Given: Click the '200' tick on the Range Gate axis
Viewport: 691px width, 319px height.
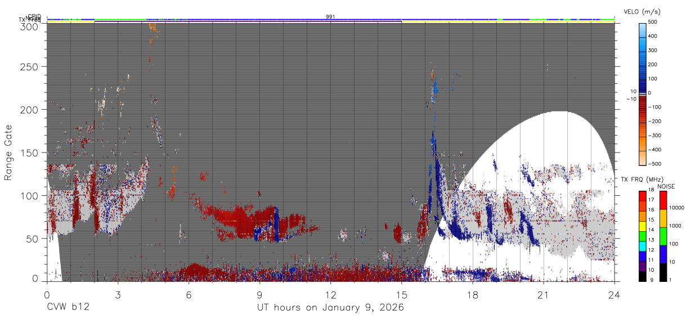Looking at the screenshot, I should click(30, 110).
